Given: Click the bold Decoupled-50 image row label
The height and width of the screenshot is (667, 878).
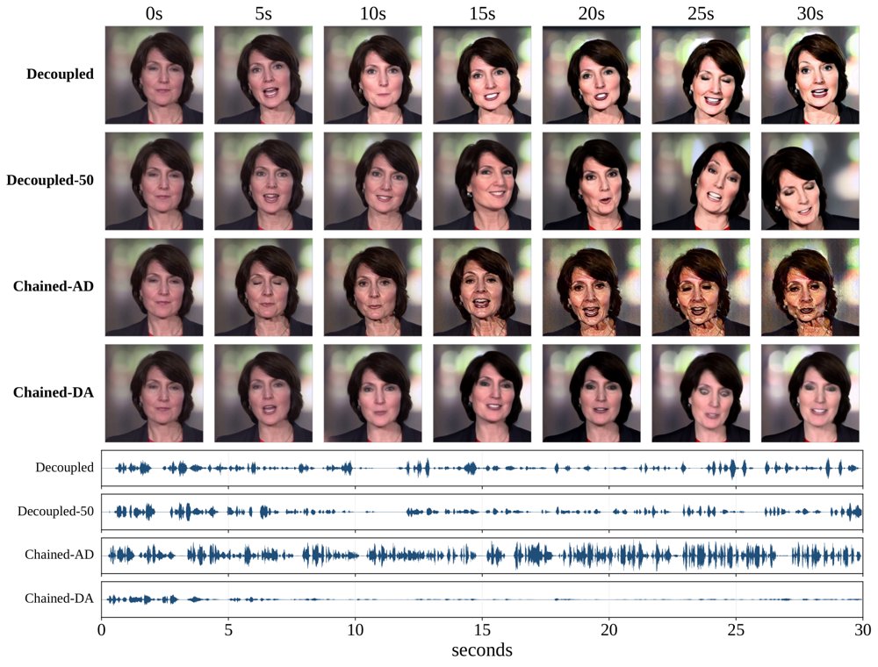Looking at the screenshot, I should (50, 180).
